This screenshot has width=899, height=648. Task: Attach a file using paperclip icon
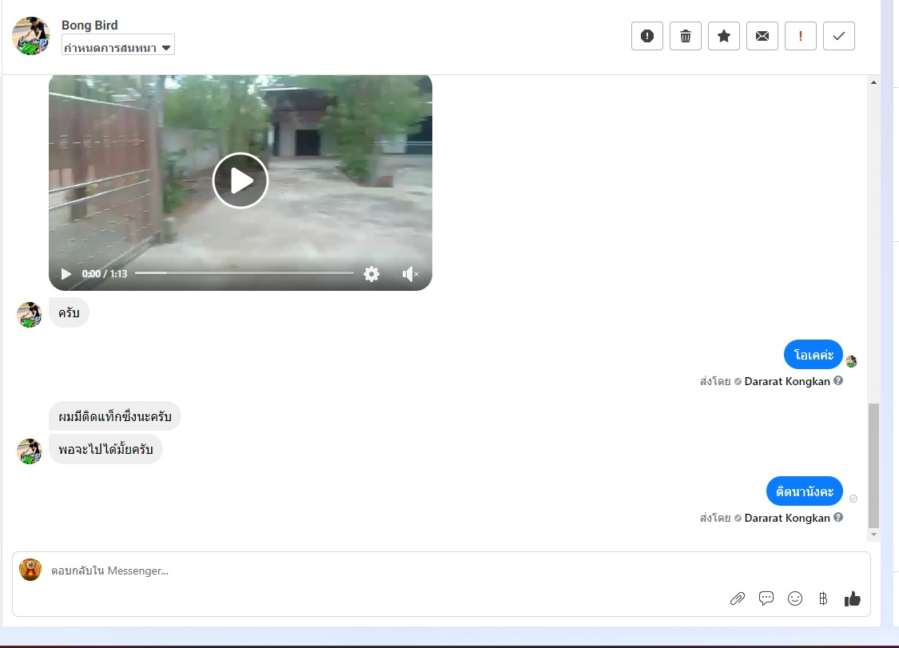[x=738, y=598]
